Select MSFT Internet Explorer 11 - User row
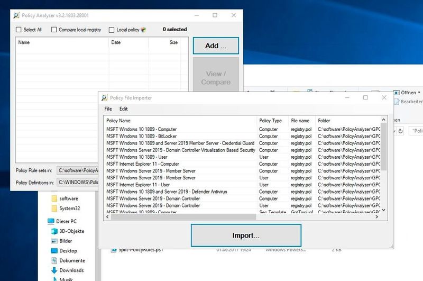This screenshot has width=423, height=281. pyautogui.click(x=242, y=185)
